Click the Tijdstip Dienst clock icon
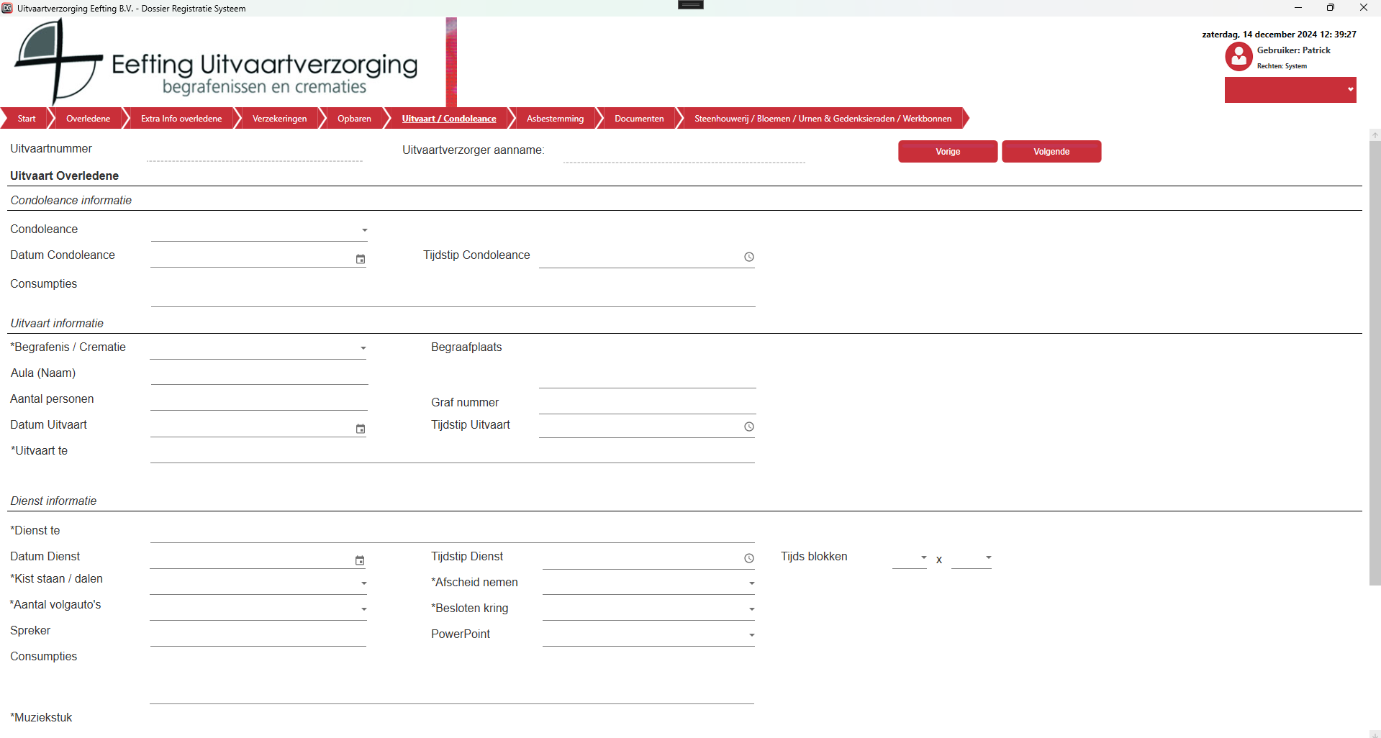 [x=748, y=558]
